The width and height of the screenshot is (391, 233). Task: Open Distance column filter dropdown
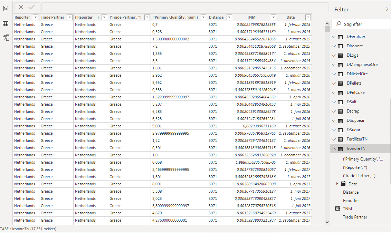pyautogui.click(x=229, y=17)
